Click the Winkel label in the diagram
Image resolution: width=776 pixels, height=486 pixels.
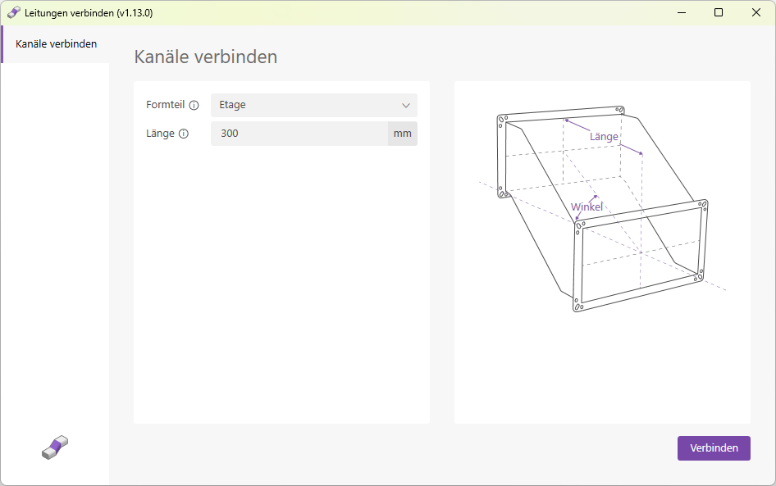[587, 207]
